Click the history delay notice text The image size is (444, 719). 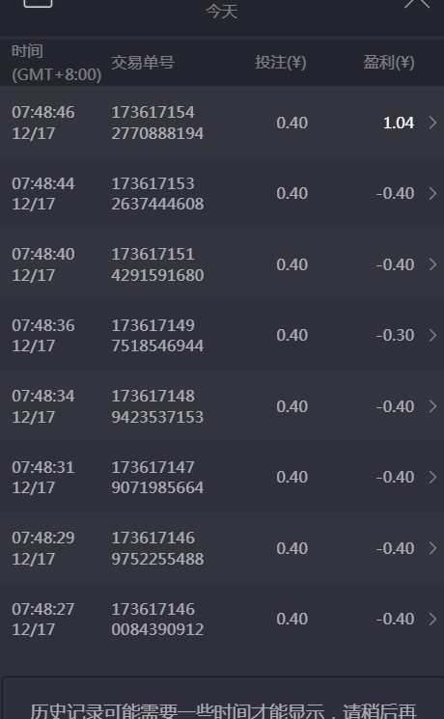pyautogui.click(x=223, y=710)
